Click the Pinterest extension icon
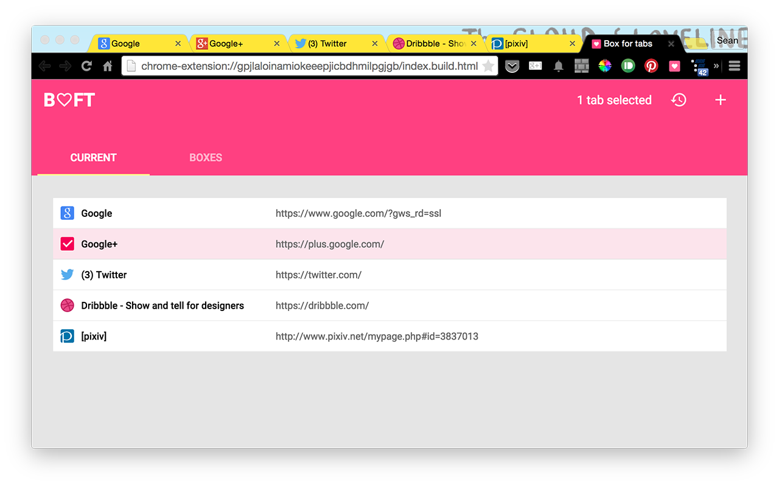This screenshot has height=486, width=779. [651, 66]
